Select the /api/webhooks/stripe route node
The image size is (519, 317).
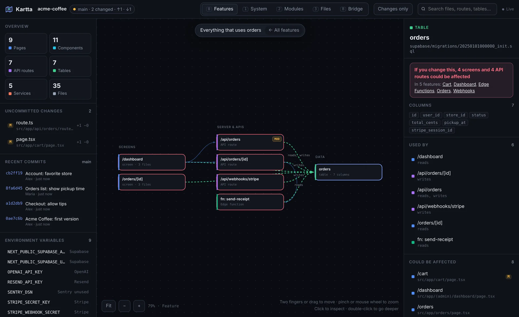click(x=250, y=182)
